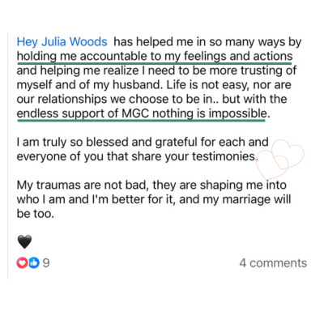Click the green underline beneath nothing is impossible
The image size is (324, 324).
[141, 121]
